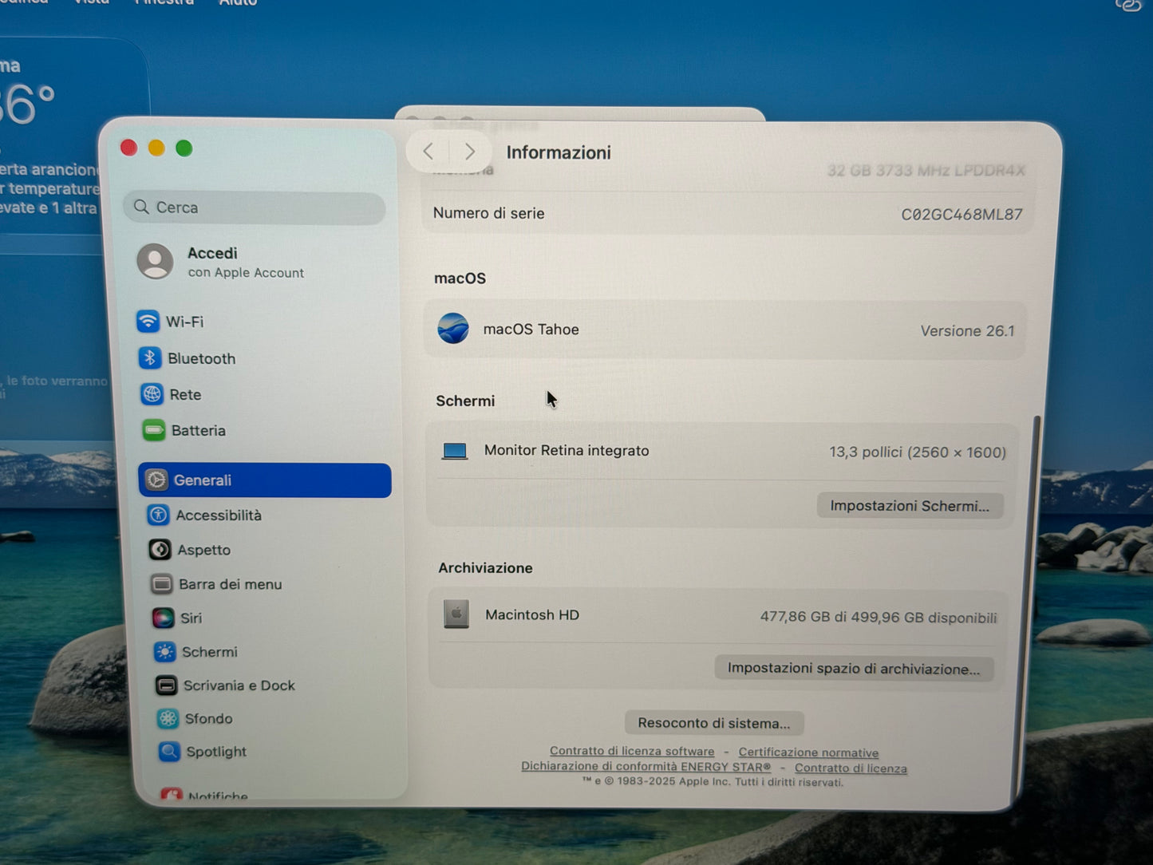Image resolution: width=1153 pixels, height=865 pixels.
Task: Open Contratto di licenza software link
Action: pos(632,751)
